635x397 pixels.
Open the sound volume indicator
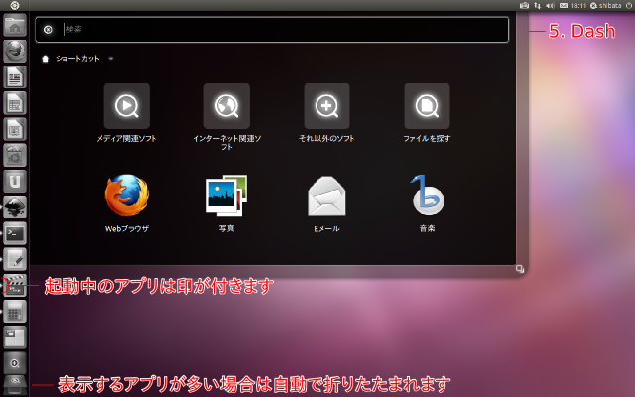click(550, 6)
